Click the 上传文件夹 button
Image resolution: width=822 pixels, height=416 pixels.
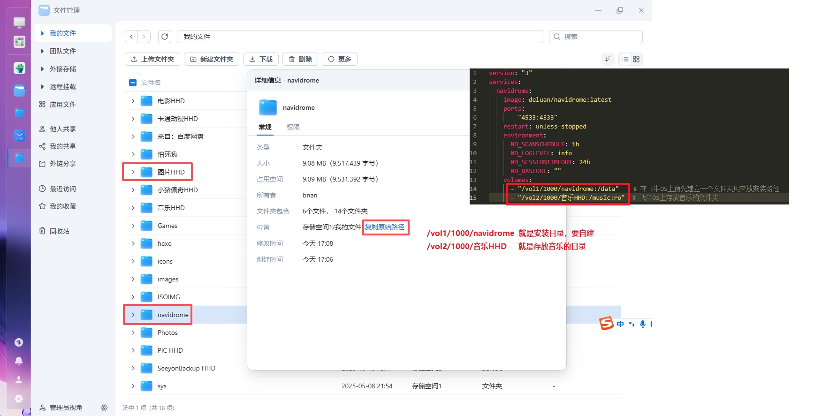(x=152, y=59)
